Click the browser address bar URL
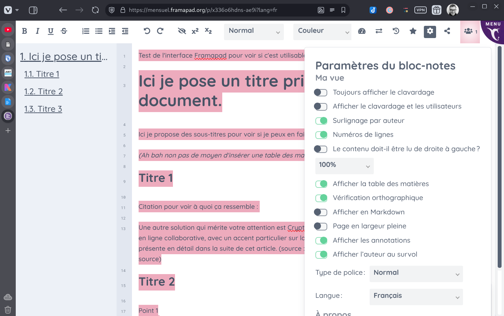This screenshot has width=504, height=316. tap(203, 10)
